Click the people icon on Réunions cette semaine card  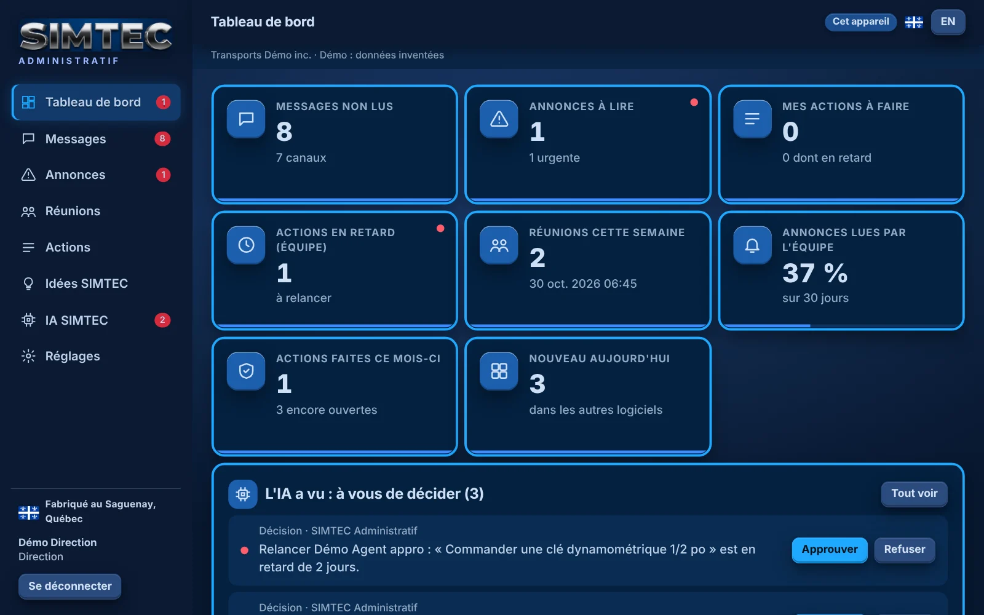coord(499,245)
